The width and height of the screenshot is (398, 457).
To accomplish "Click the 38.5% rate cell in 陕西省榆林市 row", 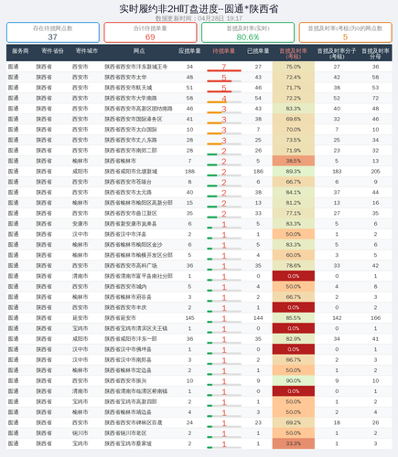I will click(294, 161).
